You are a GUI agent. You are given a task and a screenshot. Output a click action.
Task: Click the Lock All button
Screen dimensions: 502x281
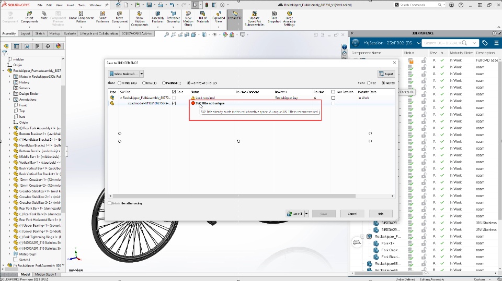point(295,214)
